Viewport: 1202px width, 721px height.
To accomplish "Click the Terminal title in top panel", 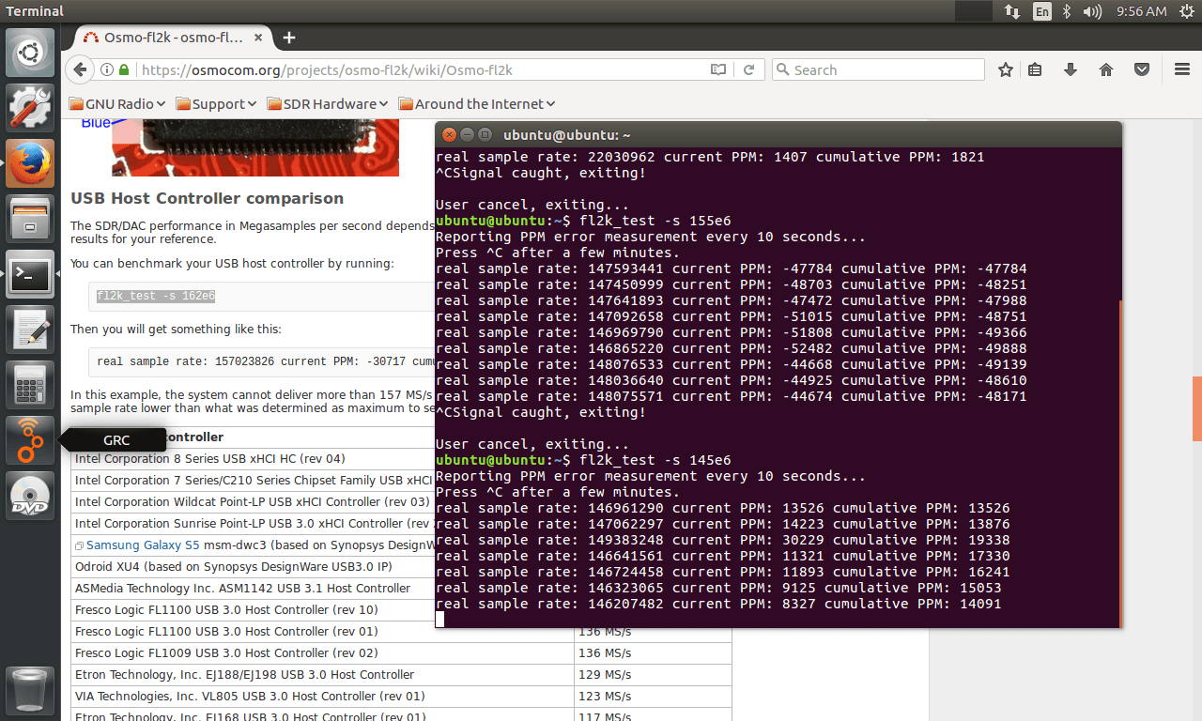I will pos(35,11).
